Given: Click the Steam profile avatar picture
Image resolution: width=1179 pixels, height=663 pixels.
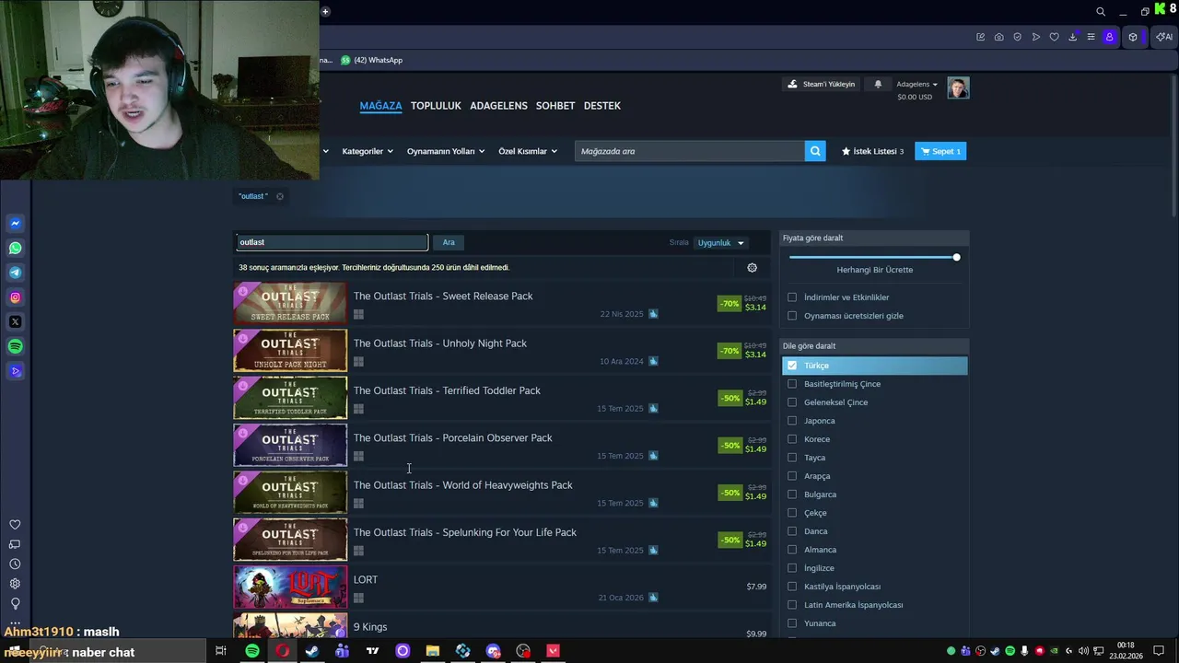Looking at the screenshot, I should tap(958, 87).
